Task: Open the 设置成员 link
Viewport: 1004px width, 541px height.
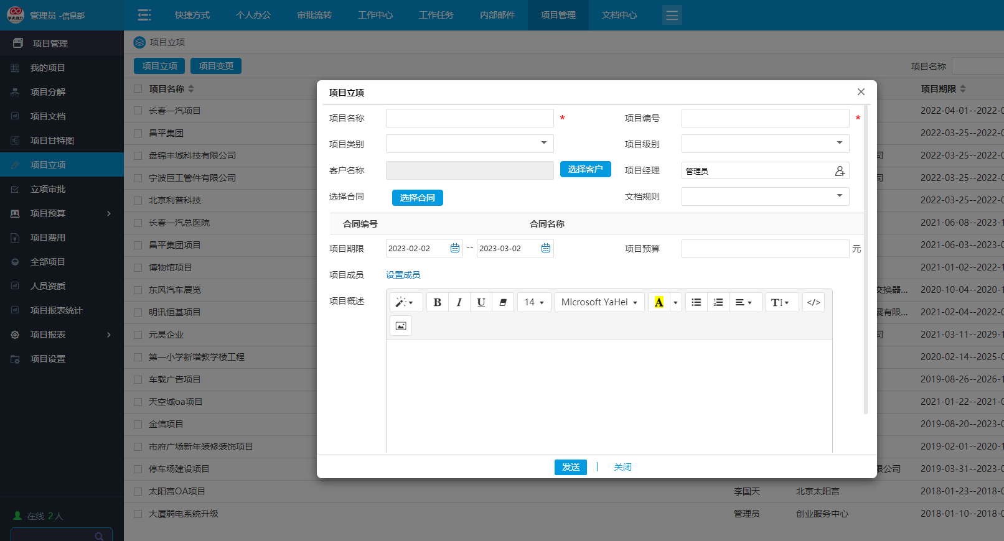Action: coord(403,275)
